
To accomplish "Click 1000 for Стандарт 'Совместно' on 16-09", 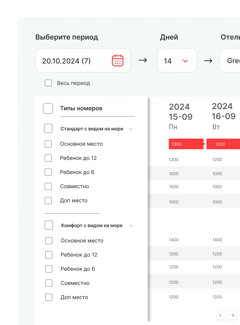I will point(217,187).
